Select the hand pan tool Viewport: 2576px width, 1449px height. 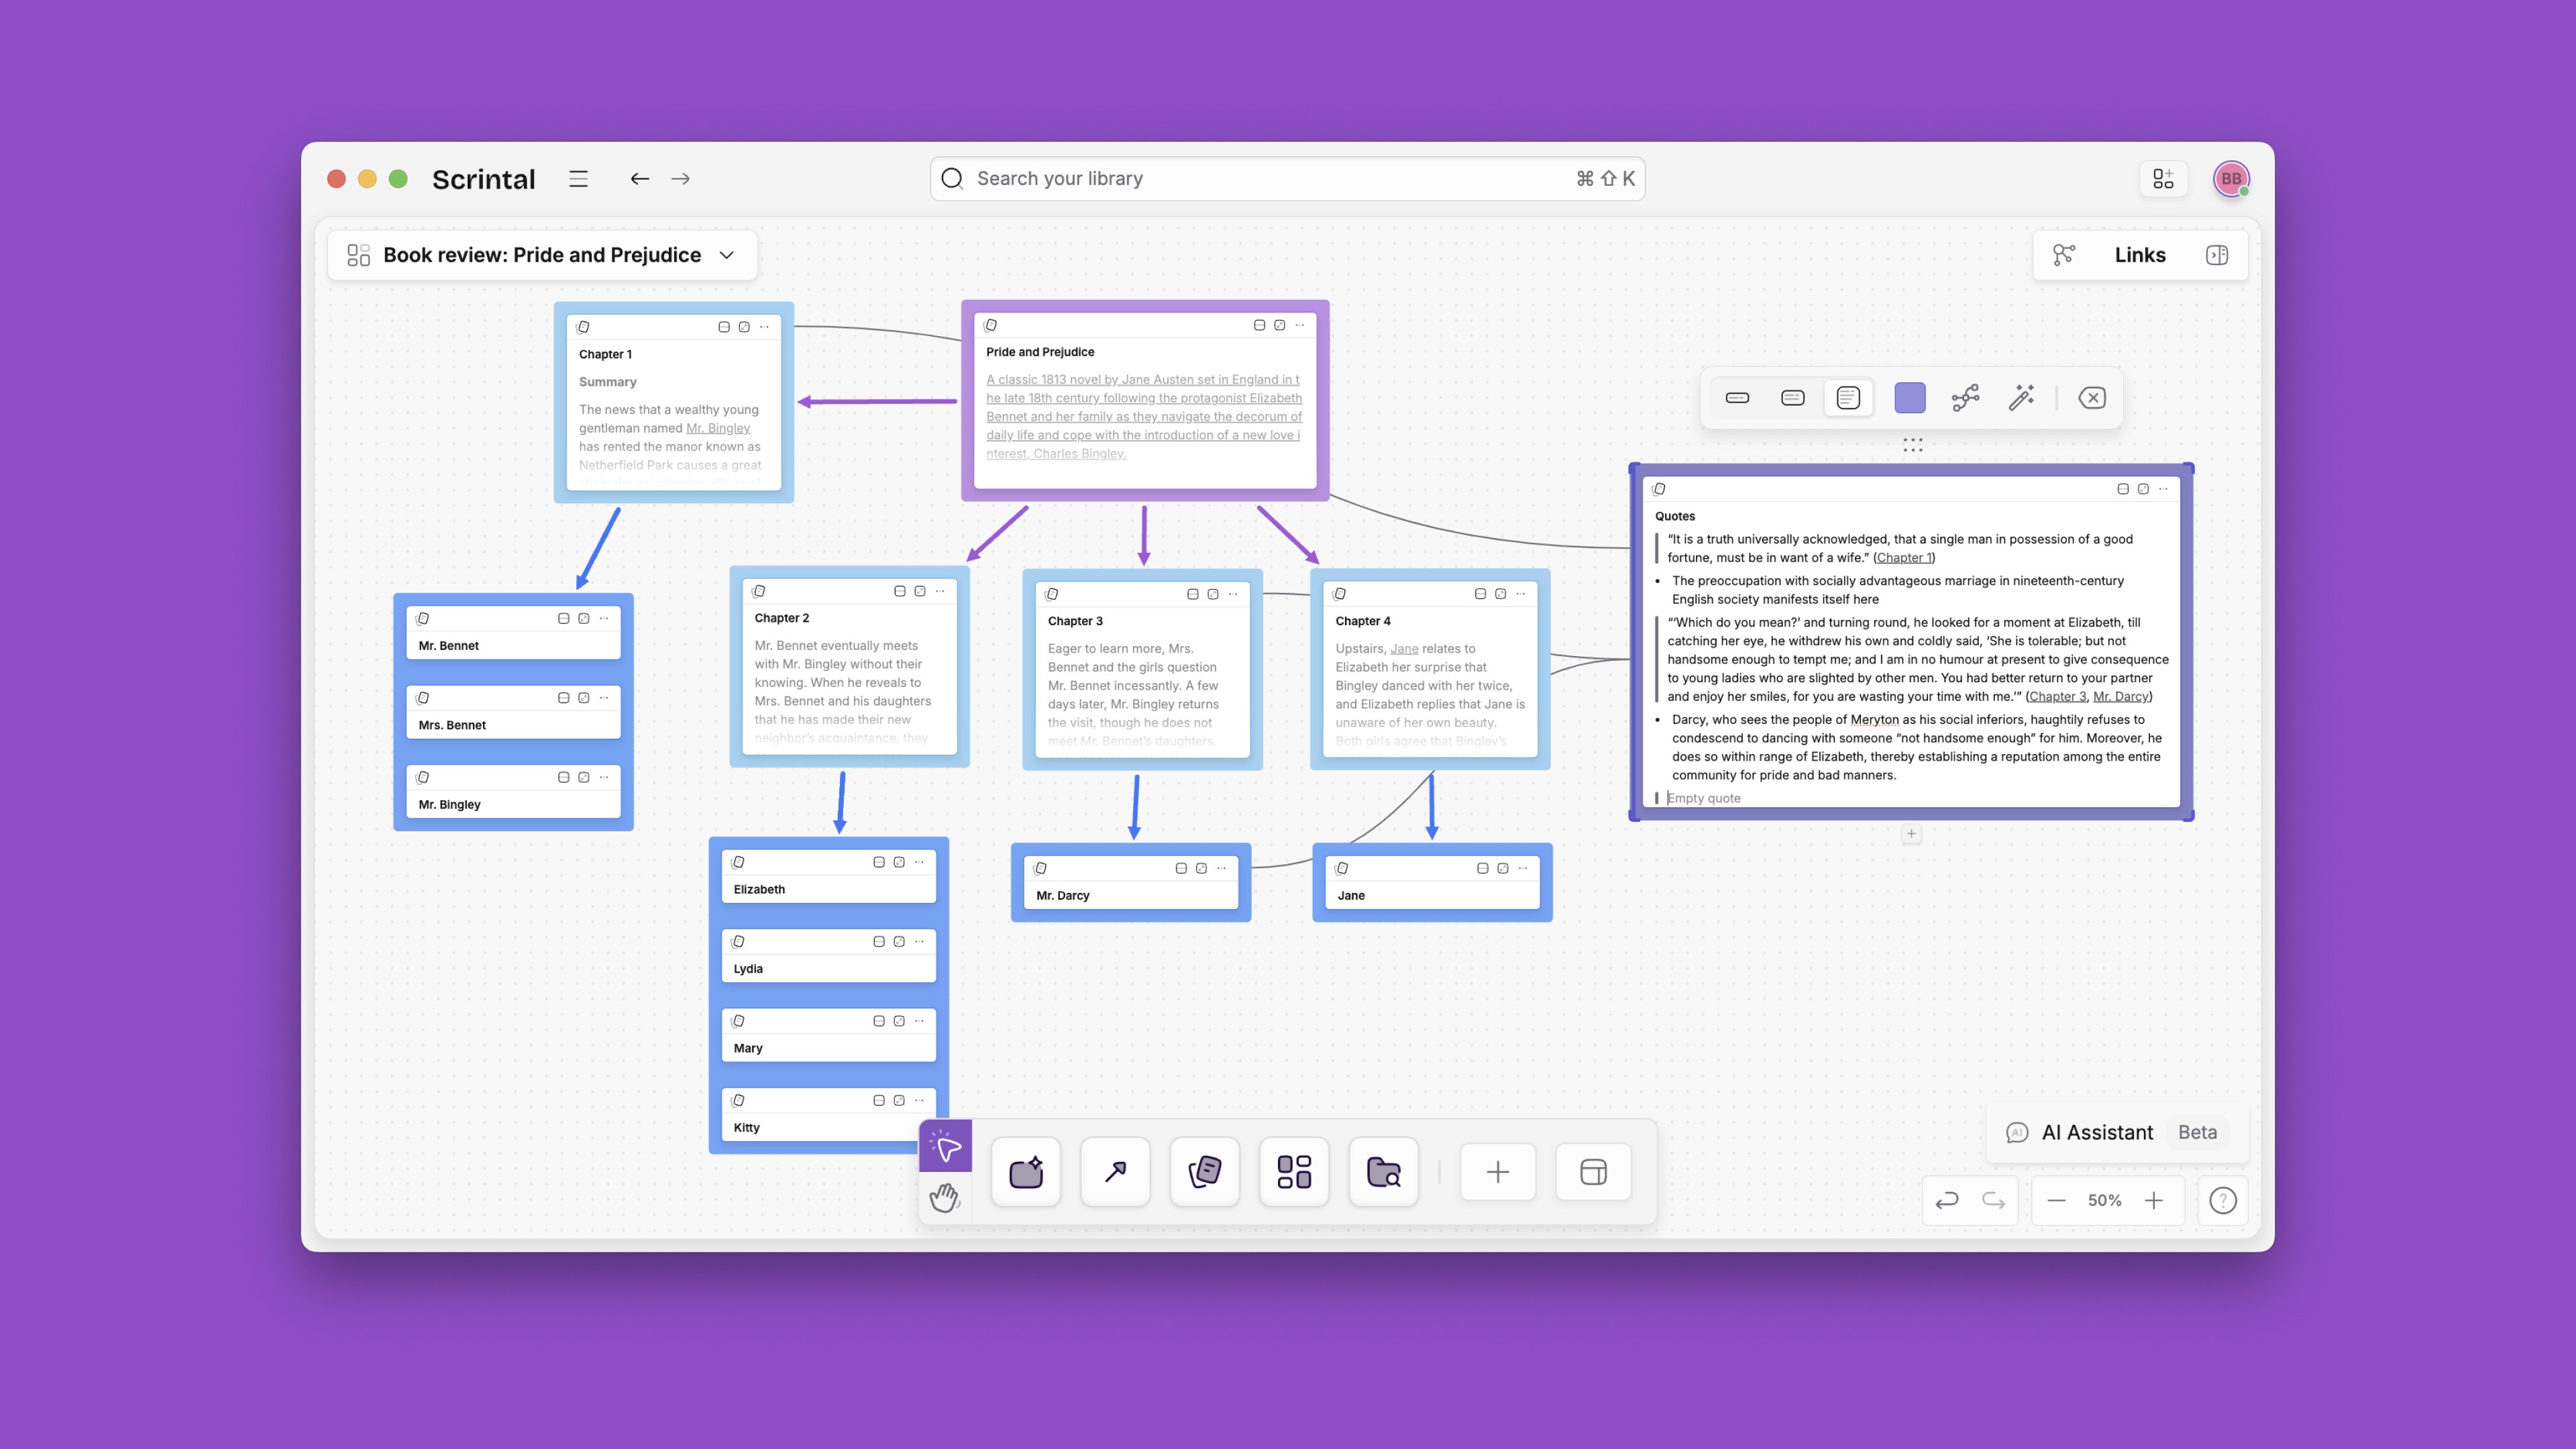point(943,1197)
